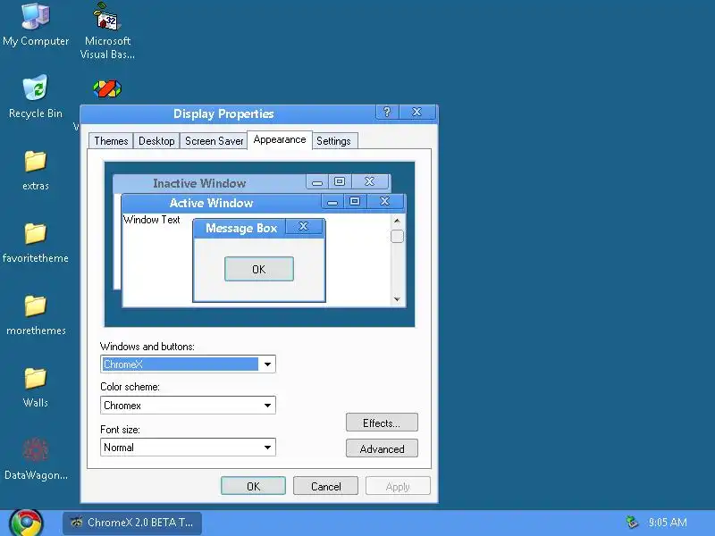The image size is (715, 536).
Task: Click preview Inactive Window maximize icon
Action: pos(340,181)
